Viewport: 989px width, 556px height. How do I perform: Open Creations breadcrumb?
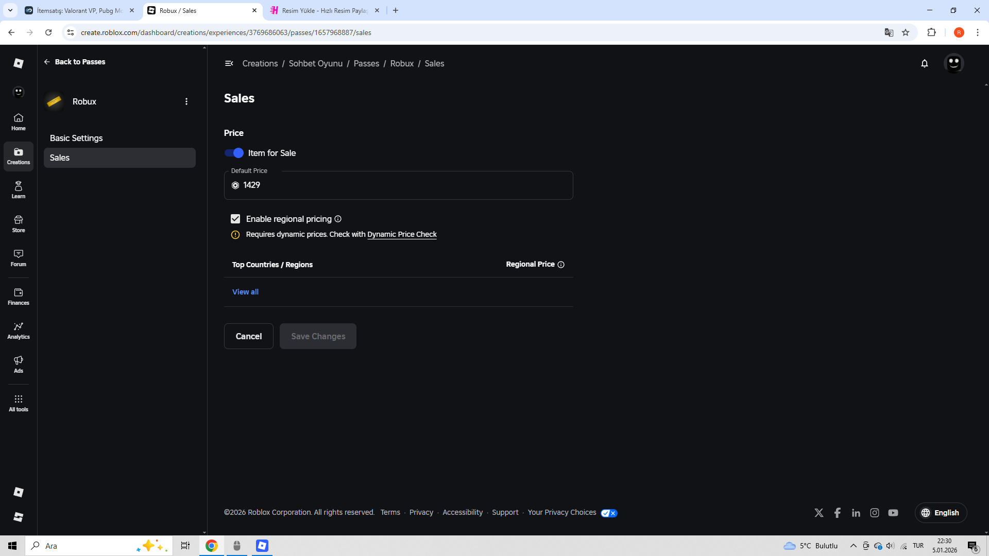coord(260,63)
